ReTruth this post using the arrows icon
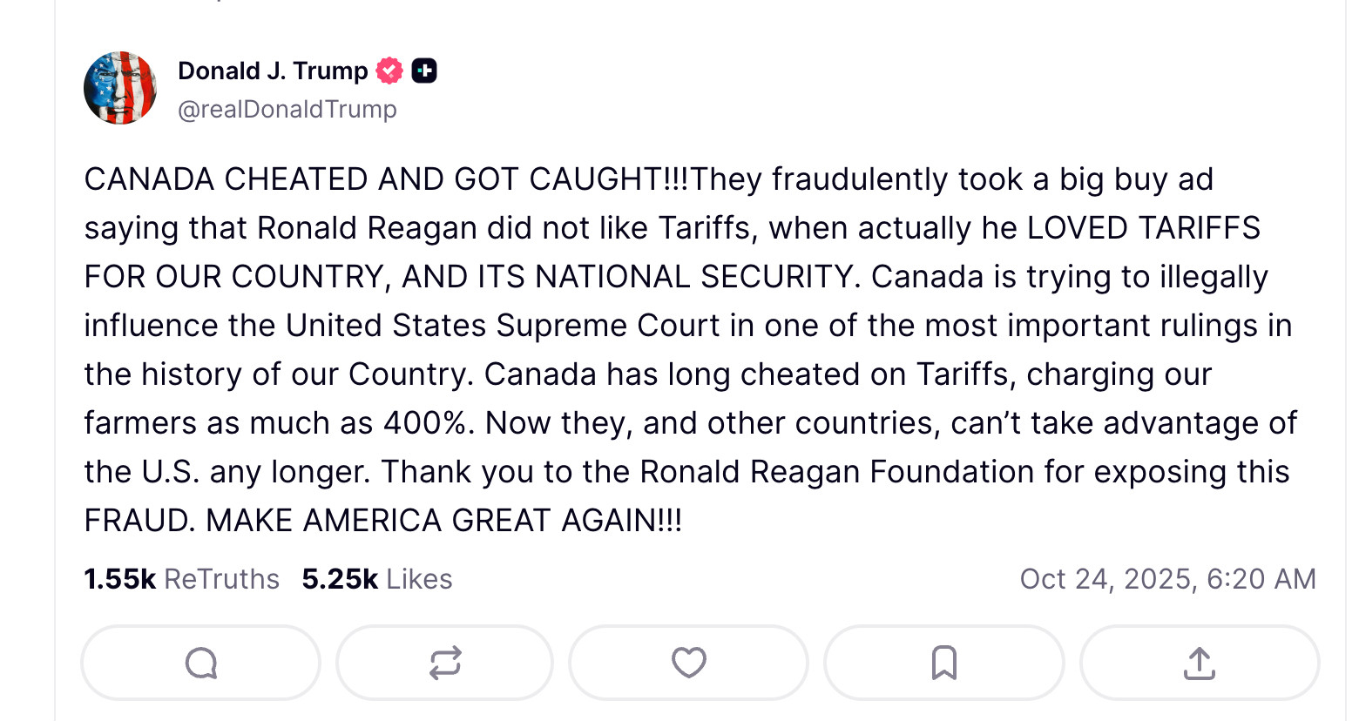1359x721 pixels. 445,664
